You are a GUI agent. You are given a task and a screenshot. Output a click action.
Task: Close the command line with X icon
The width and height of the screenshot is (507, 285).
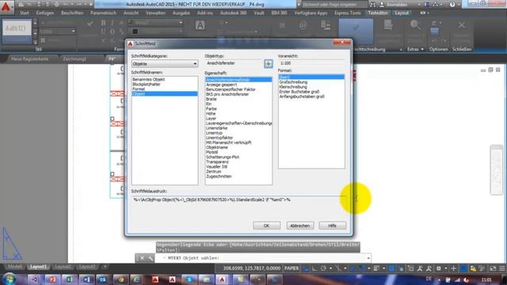(142, 258)
